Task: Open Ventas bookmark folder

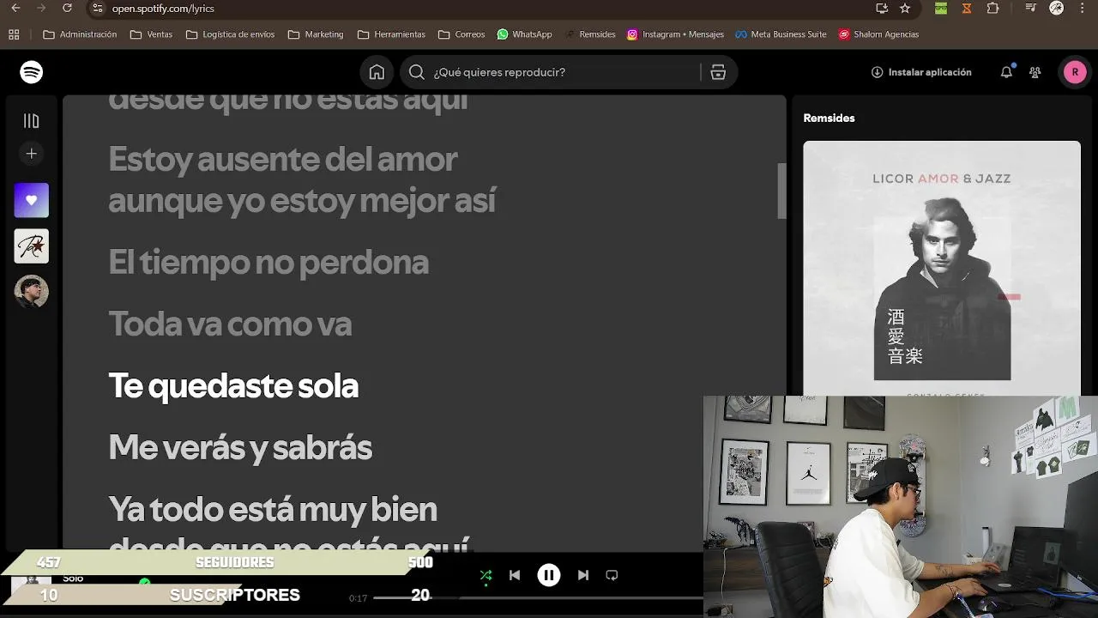Action: pyautogui.click(x=151, y=35)
